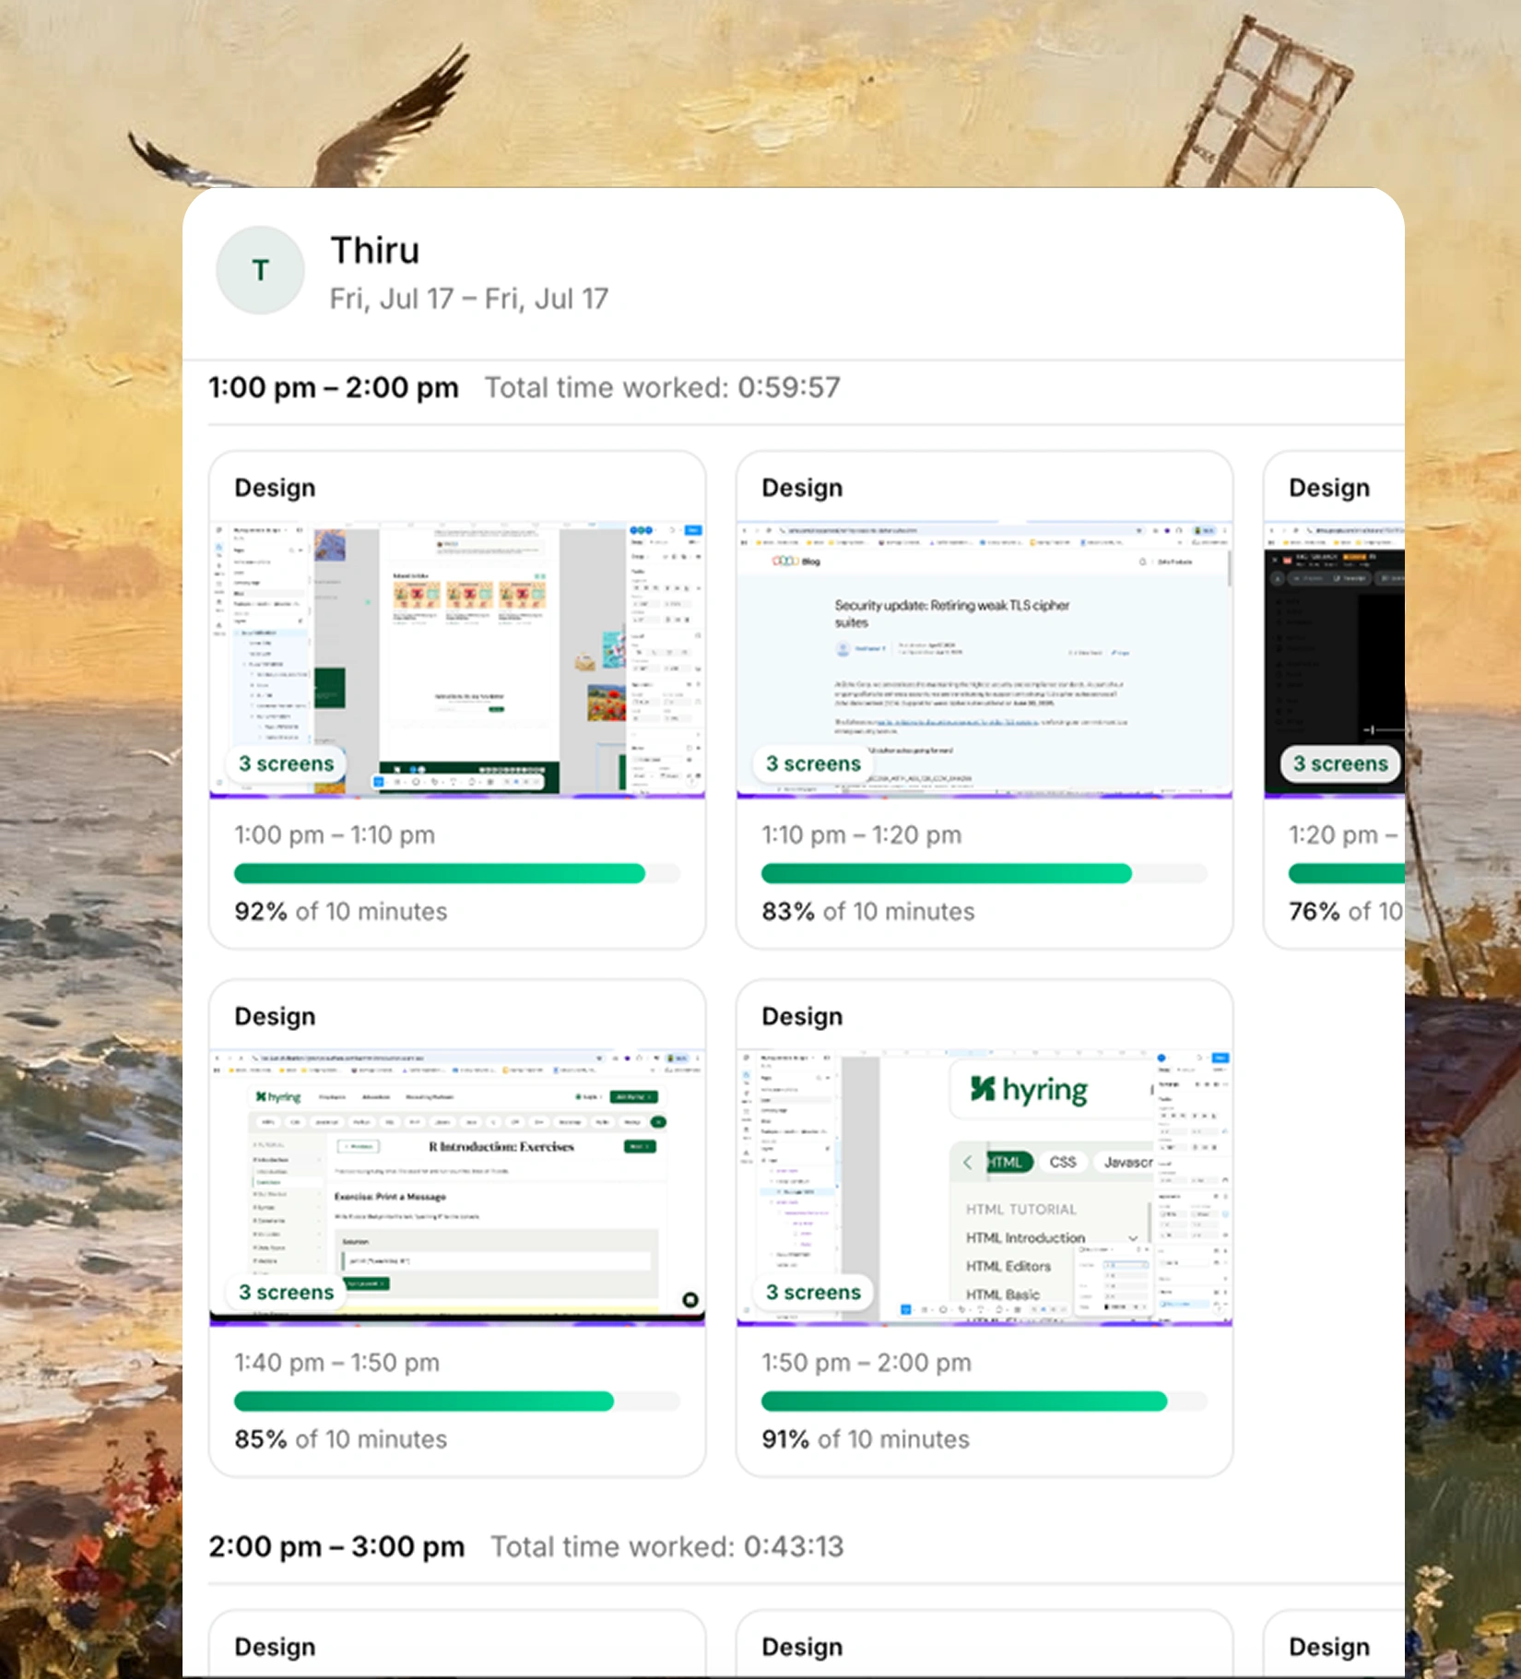The image size is (1521, 1679).
Task: Click '3 screens' badge on 1:10 pm card
Action: coord(813,764)
